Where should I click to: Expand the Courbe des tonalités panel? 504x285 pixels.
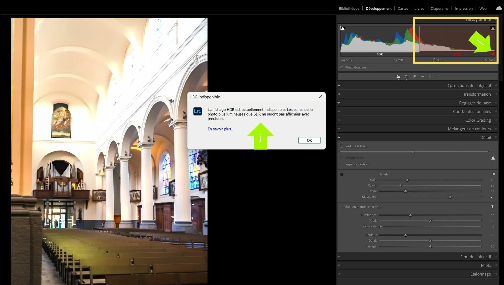[x=472, y=112]
